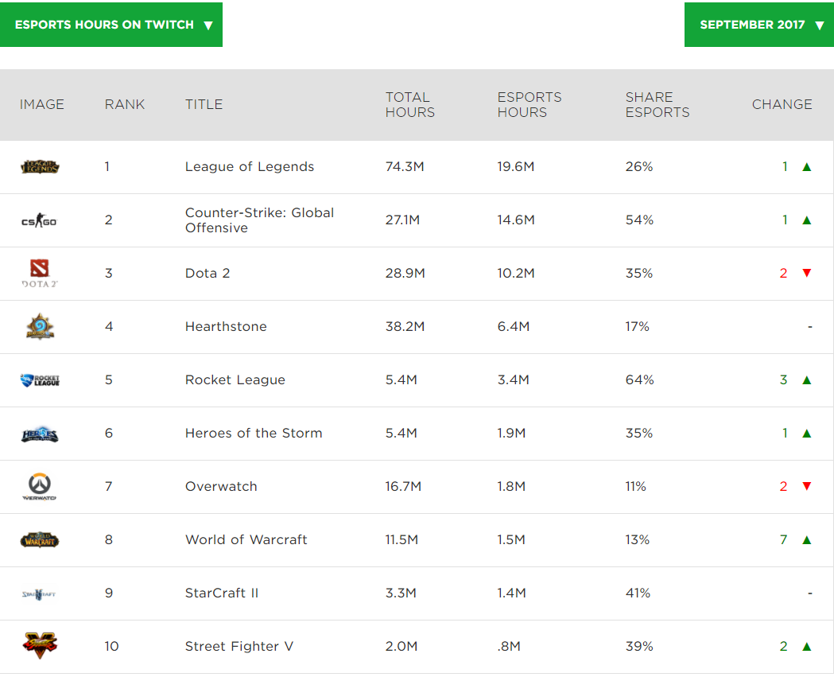
Task: Click the Dota 2 logo icon
Action: pyautogui.click(x=40, y=273)
